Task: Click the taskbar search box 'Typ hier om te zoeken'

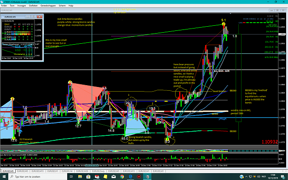Action: point(38,176)
